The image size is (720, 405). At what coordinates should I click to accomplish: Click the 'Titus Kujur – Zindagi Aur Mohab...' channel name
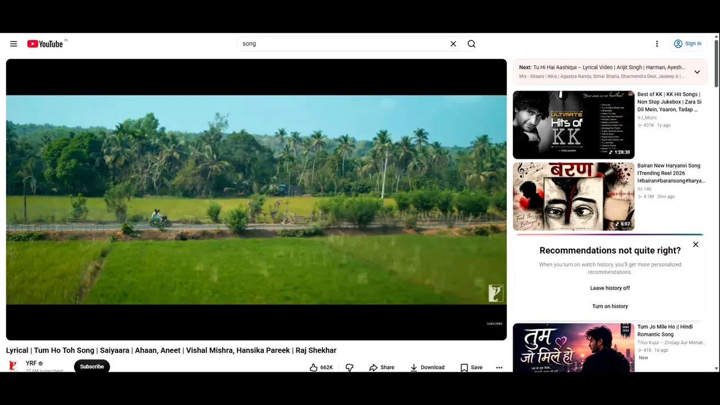[x=671, y=343]
